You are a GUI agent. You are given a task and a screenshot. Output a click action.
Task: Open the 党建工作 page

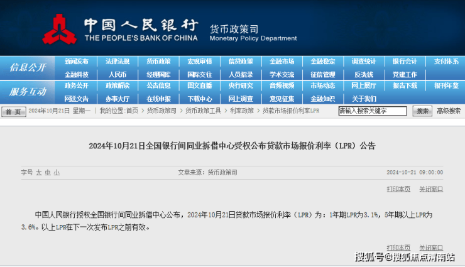[405, 75]
